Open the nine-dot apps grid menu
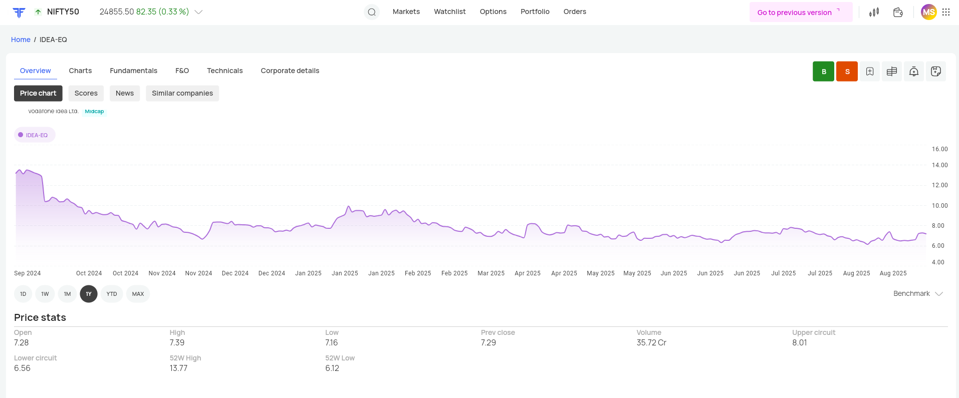This screenshot has height=398, width=959. tap(946, 12)
